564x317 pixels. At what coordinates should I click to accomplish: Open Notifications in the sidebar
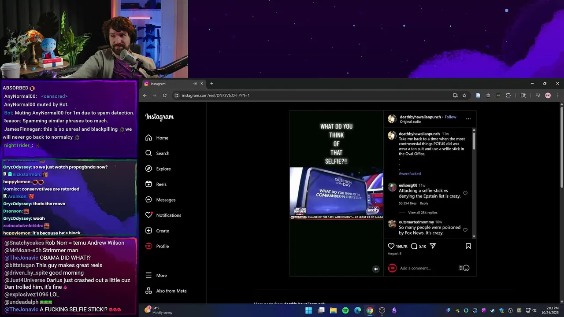163,215
